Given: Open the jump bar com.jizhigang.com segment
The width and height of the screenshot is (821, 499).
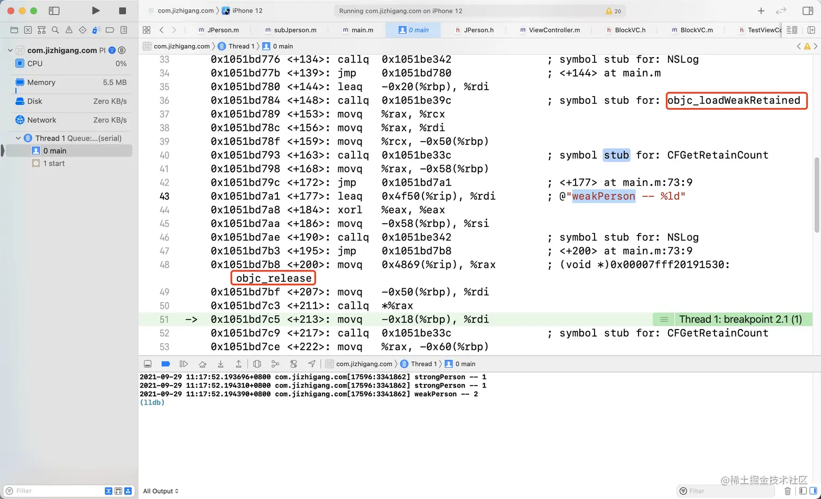Looking at the screenshot, I should tap(176, 46).
